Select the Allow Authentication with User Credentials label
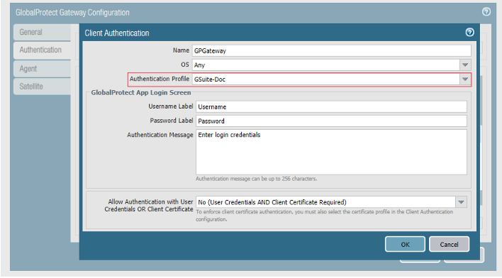 pos(149,205)
